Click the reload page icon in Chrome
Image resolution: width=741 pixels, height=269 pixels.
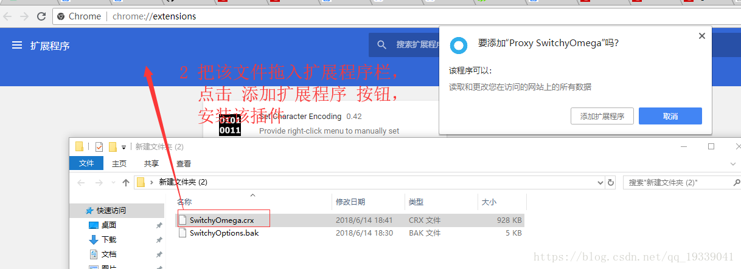pyautogui.click(x=41, y=16)
